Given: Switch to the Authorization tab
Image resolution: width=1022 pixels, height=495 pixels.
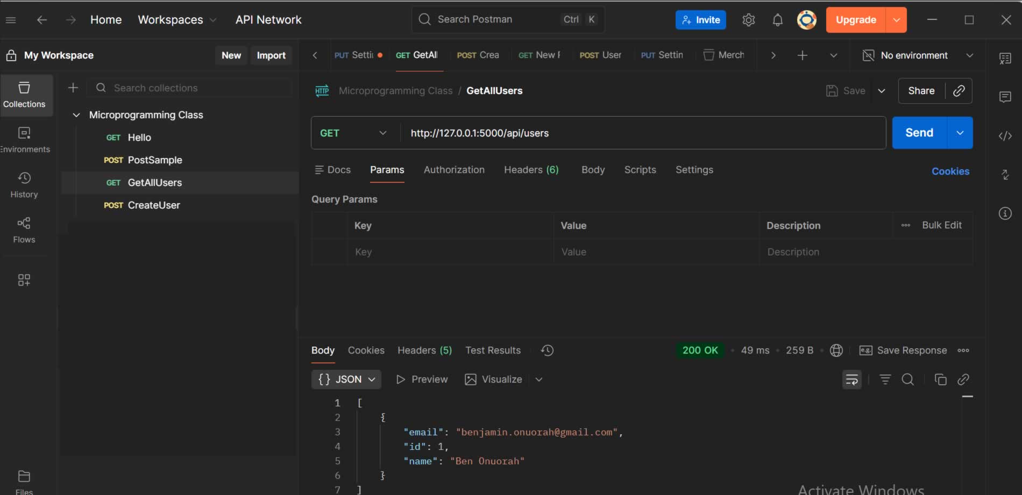Looking at the screenshot, I should 453,170.
